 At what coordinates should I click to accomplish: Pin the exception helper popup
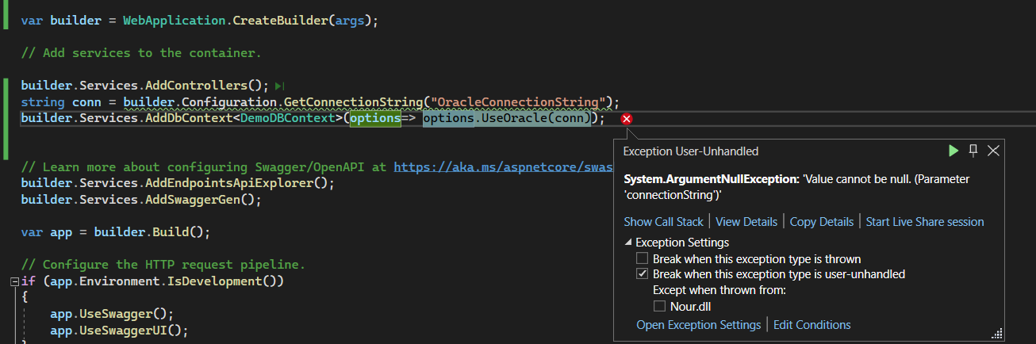(x=973, y=151)
